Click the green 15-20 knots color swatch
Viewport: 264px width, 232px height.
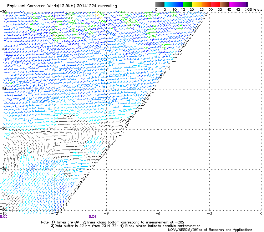(188, 4)
